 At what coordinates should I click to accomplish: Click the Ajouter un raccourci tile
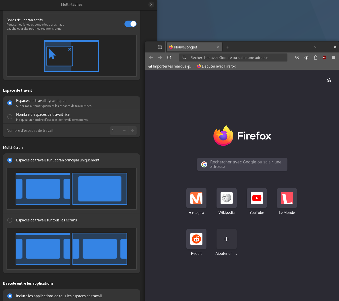pos(226,239)
